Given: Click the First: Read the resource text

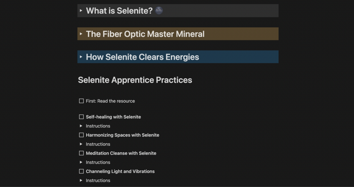Looking at the screenshot, I should (x=110, y=101).
